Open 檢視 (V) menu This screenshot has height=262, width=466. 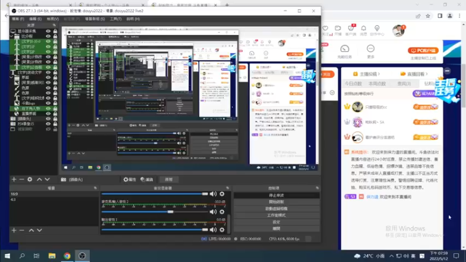[52, 19]
